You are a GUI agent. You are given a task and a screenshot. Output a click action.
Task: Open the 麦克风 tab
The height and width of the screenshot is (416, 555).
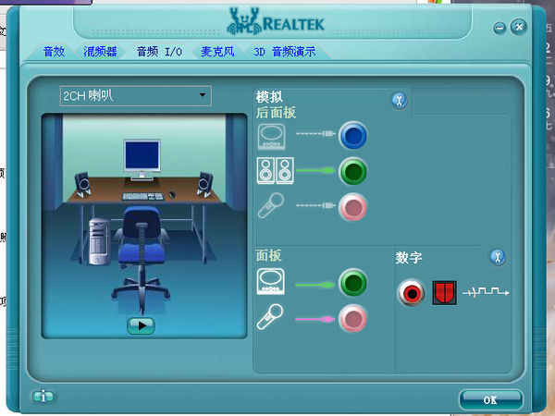(217, 52)
